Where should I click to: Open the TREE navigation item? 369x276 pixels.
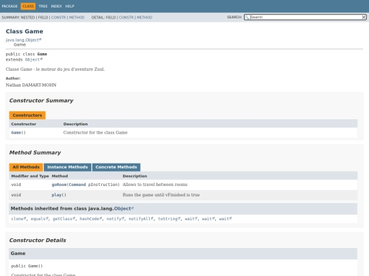click(x=43, y=6)
